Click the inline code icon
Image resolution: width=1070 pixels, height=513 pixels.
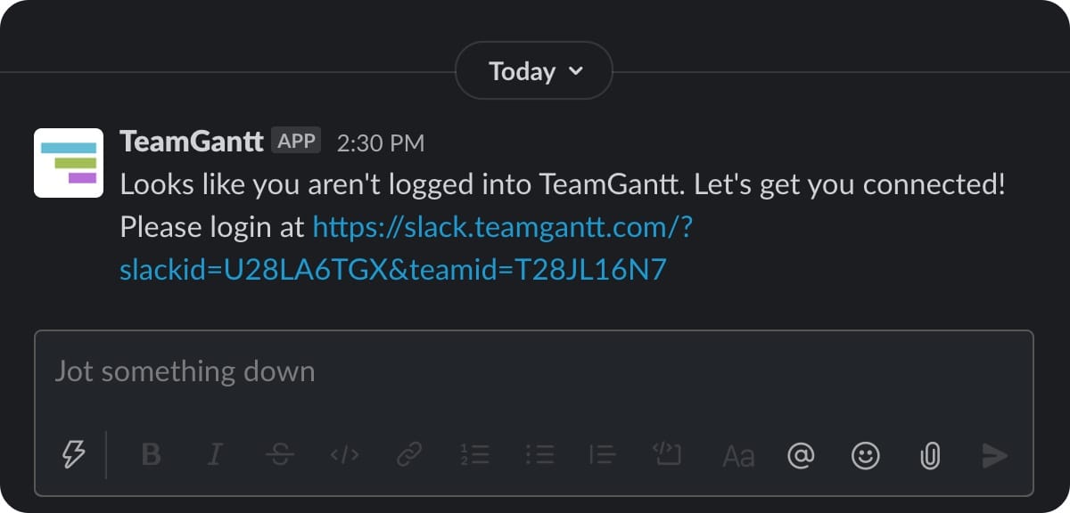[x=344, y=455]
